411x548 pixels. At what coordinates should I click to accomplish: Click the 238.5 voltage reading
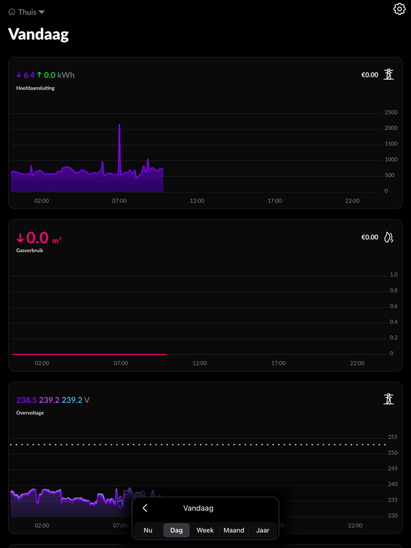pos(27,400)
